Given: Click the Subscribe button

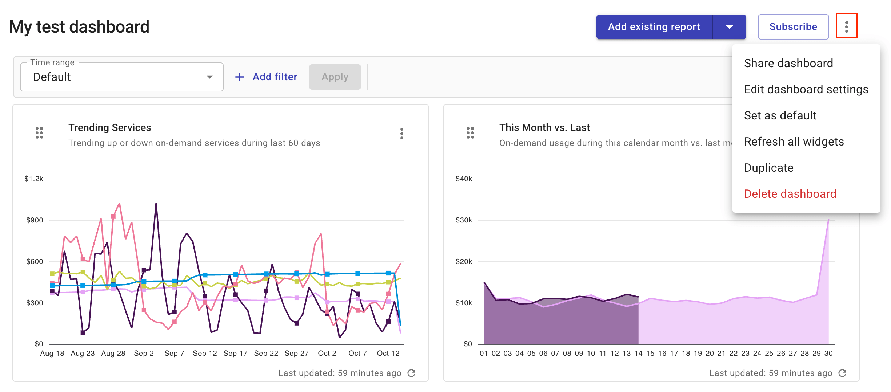Looking at the screenshot, I should (793, 26).
